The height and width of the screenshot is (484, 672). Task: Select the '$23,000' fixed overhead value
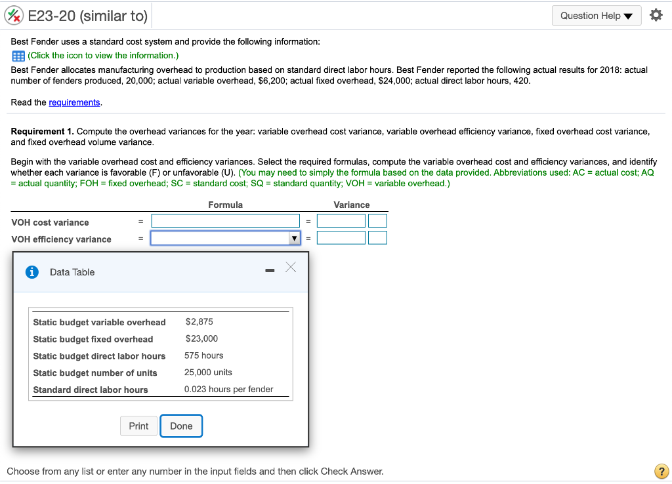[201, 339]
